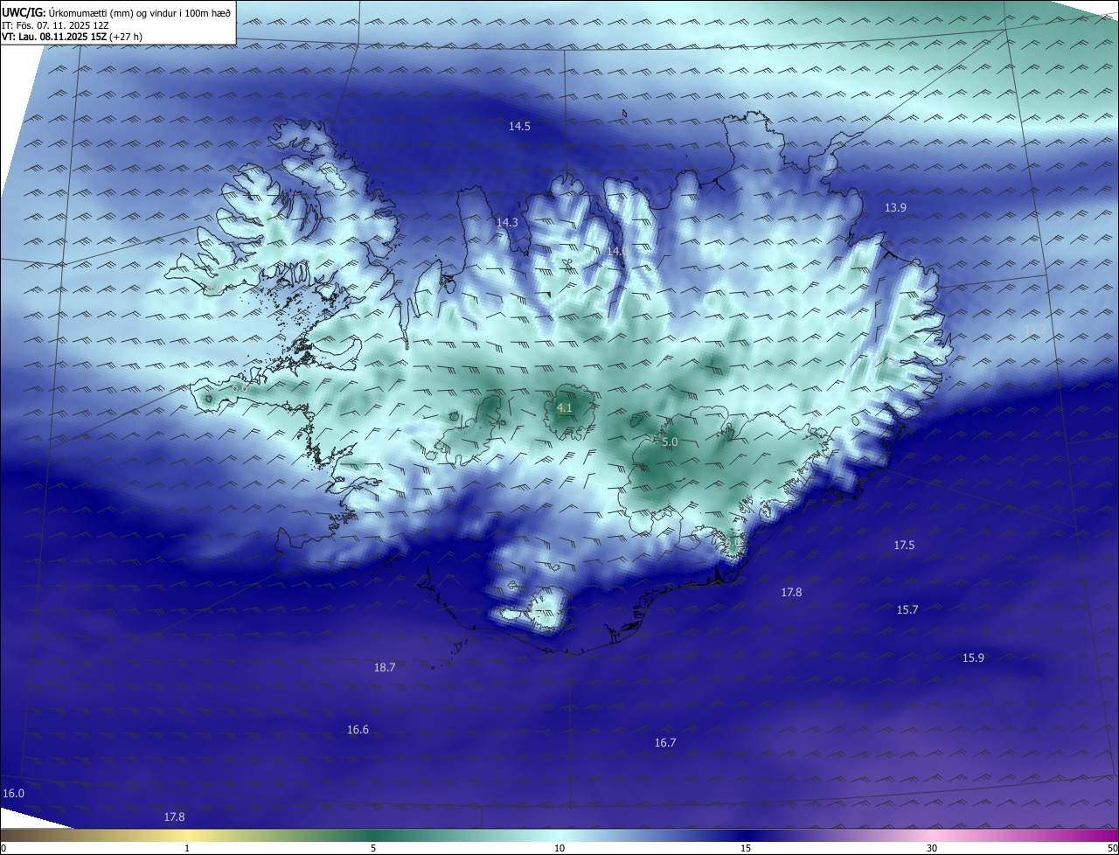
Task: Click the 6.6 value on the western peninsula
Action: click(240, 388)
